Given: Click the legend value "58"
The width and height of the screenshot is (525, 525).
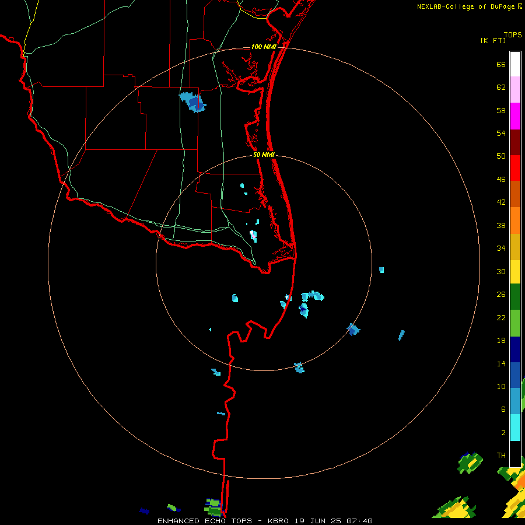Looking at the screenshot, I should [501, 110].
